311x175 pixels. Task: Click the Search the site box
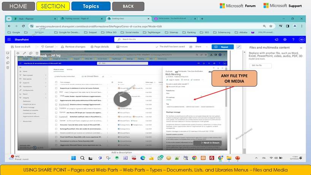click(155, 40)
